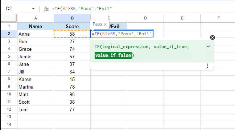
Task: Open the Name box dropdown arrow
Action: point(33,9)
